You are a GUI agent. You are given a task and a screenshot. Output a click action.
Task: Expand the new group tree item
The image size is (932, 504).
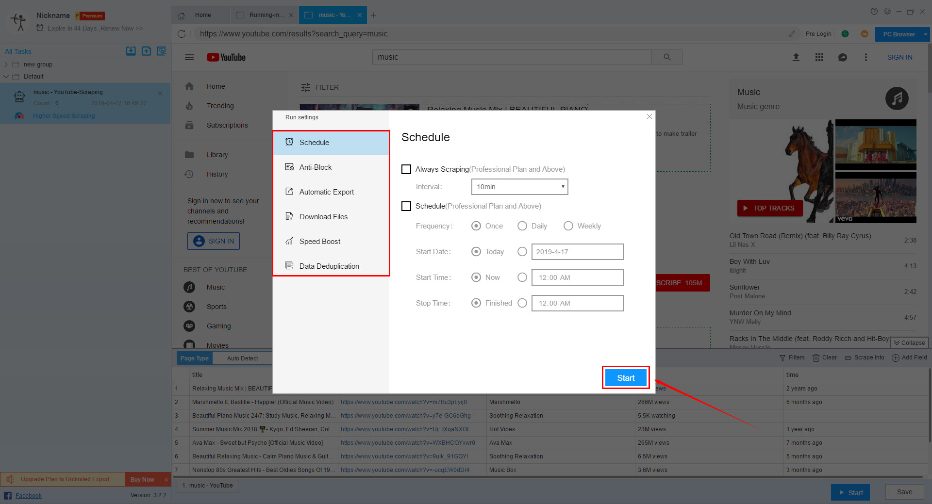pos(6,65)
